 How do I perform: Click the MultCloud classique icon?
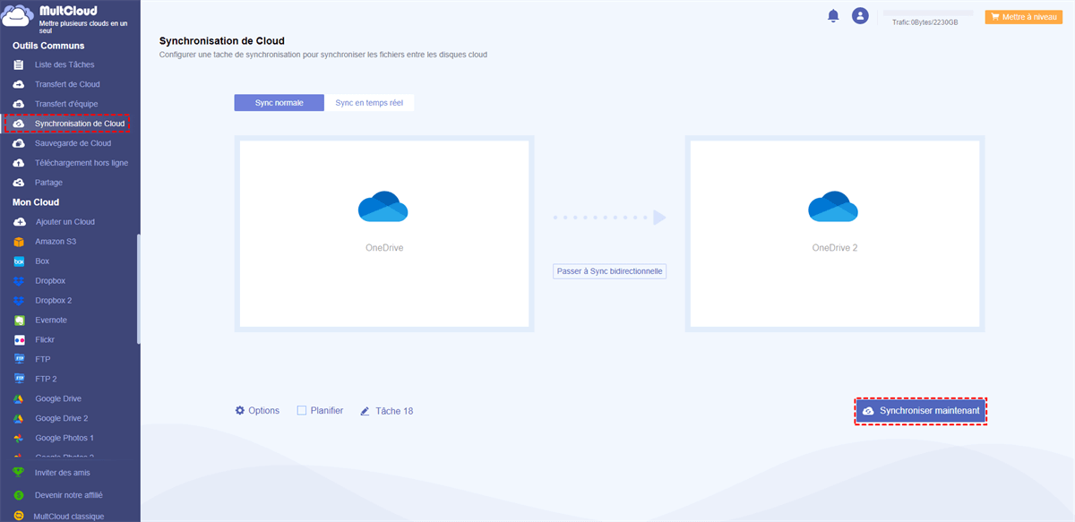coord(19,516)
